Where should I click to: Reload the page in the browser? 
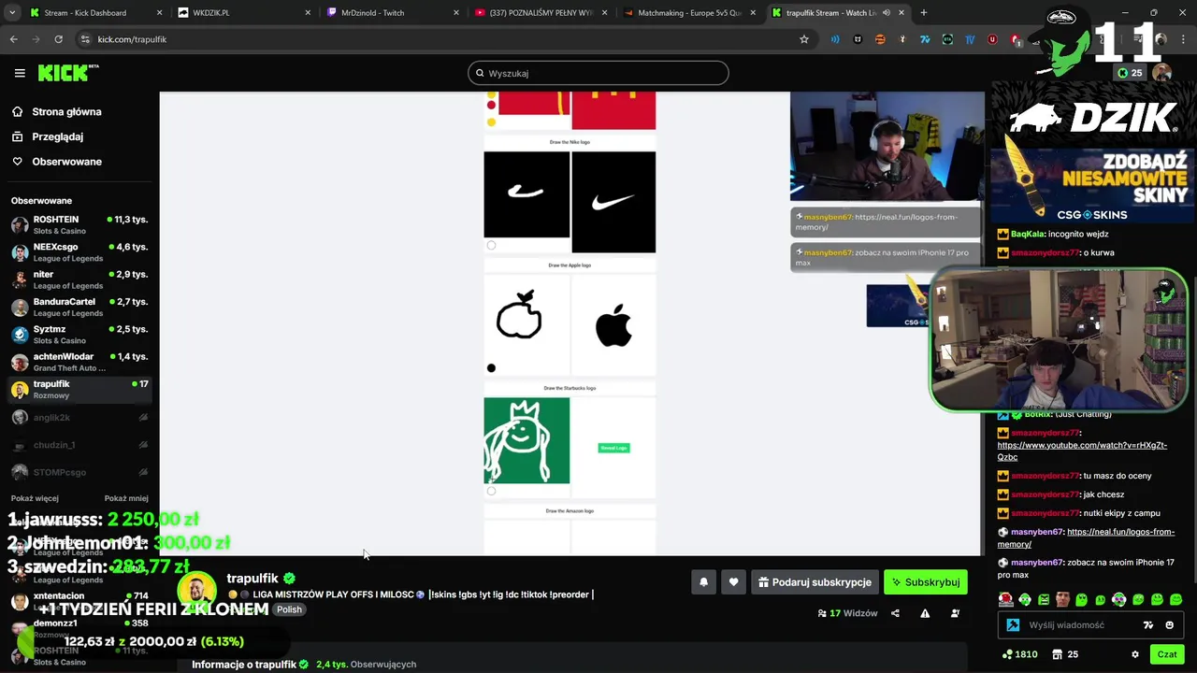[58, 39]
